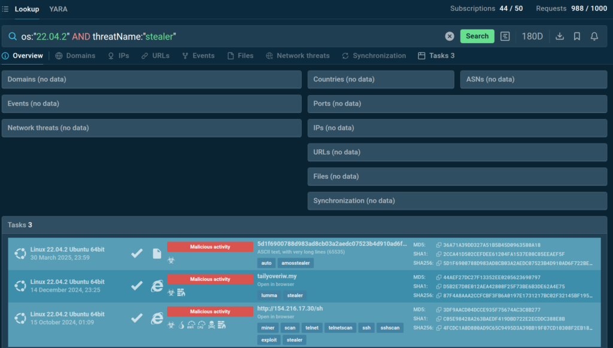This screenshot has width=613, height=348.
Task: Switch to the YARA tab
Action: [59, 9]
